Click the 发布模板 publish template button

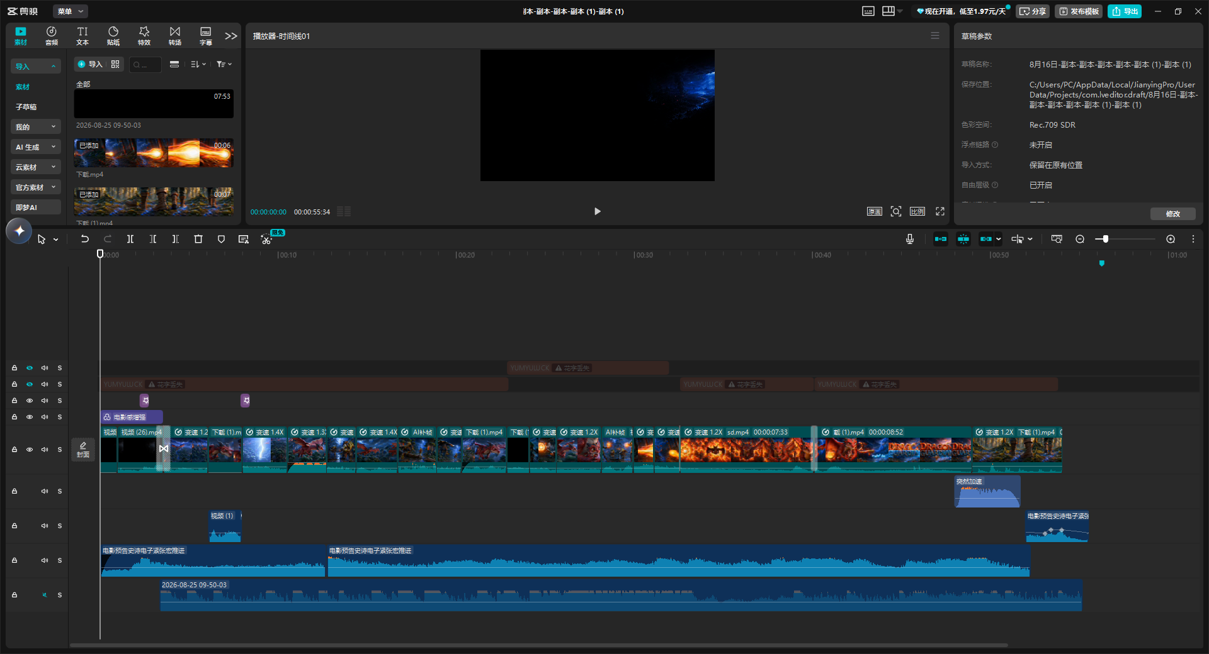point(1079,11)
